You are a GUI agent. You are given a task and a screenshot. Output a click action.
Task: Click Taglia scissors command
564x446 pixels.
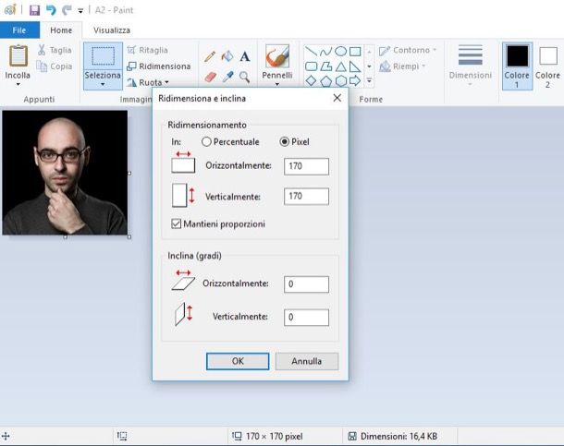point(55,50)
